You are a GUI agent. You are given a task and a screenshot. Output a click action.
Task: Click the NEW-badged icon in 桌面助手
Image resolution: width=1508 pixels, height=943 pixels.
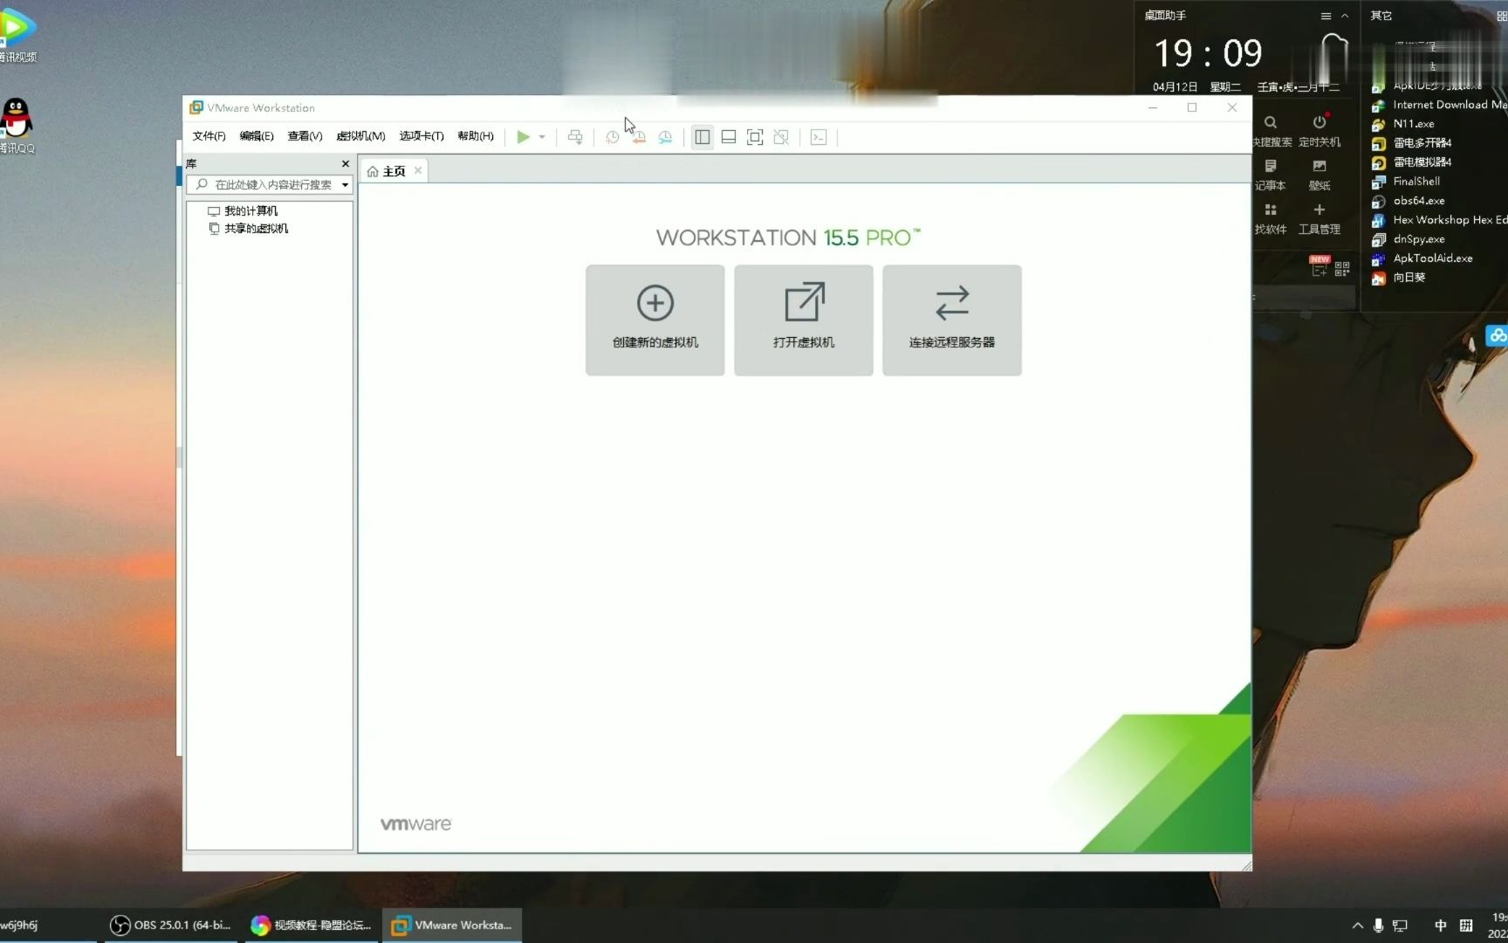coord(1319,265)
